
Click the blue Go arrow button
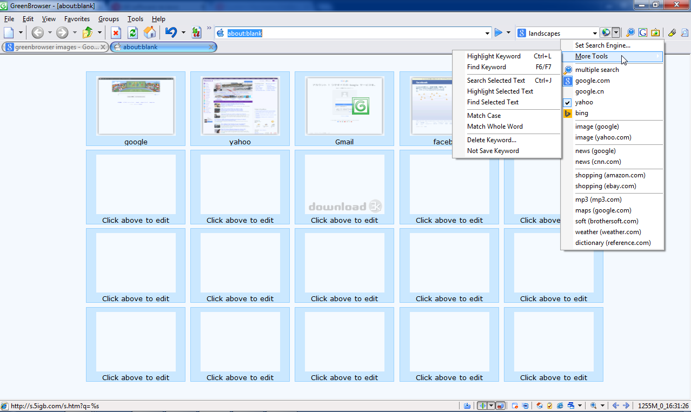coord(499,33)
